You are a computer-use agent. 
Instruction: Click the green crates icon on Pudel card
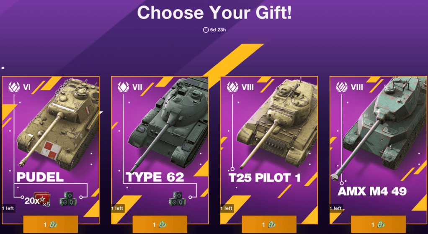tap(68, 199)
